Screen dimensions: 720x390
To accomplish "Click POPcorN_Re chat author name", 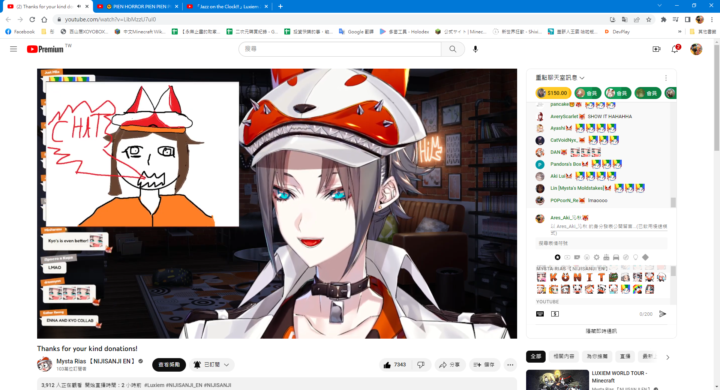I will point(564,201).
